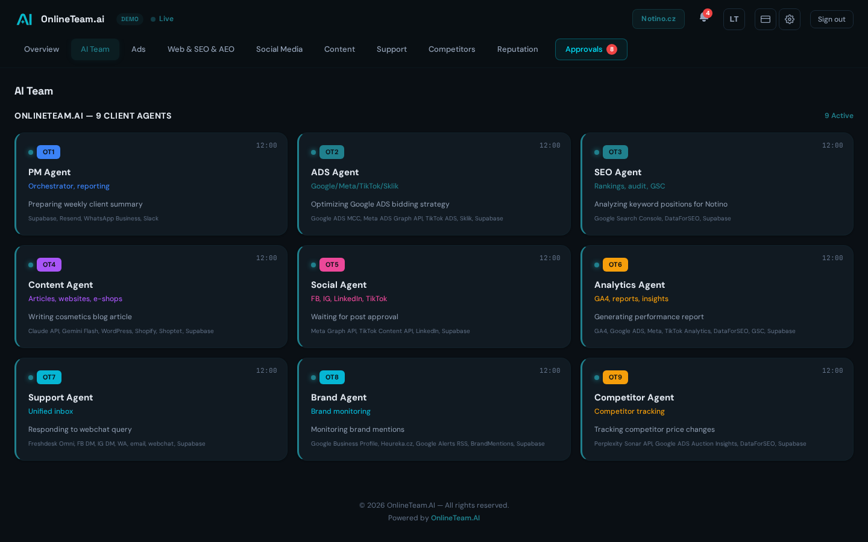
Task: Click 'Google/Meta/TikTok/Sklik' role text
Action: point(354,186)
